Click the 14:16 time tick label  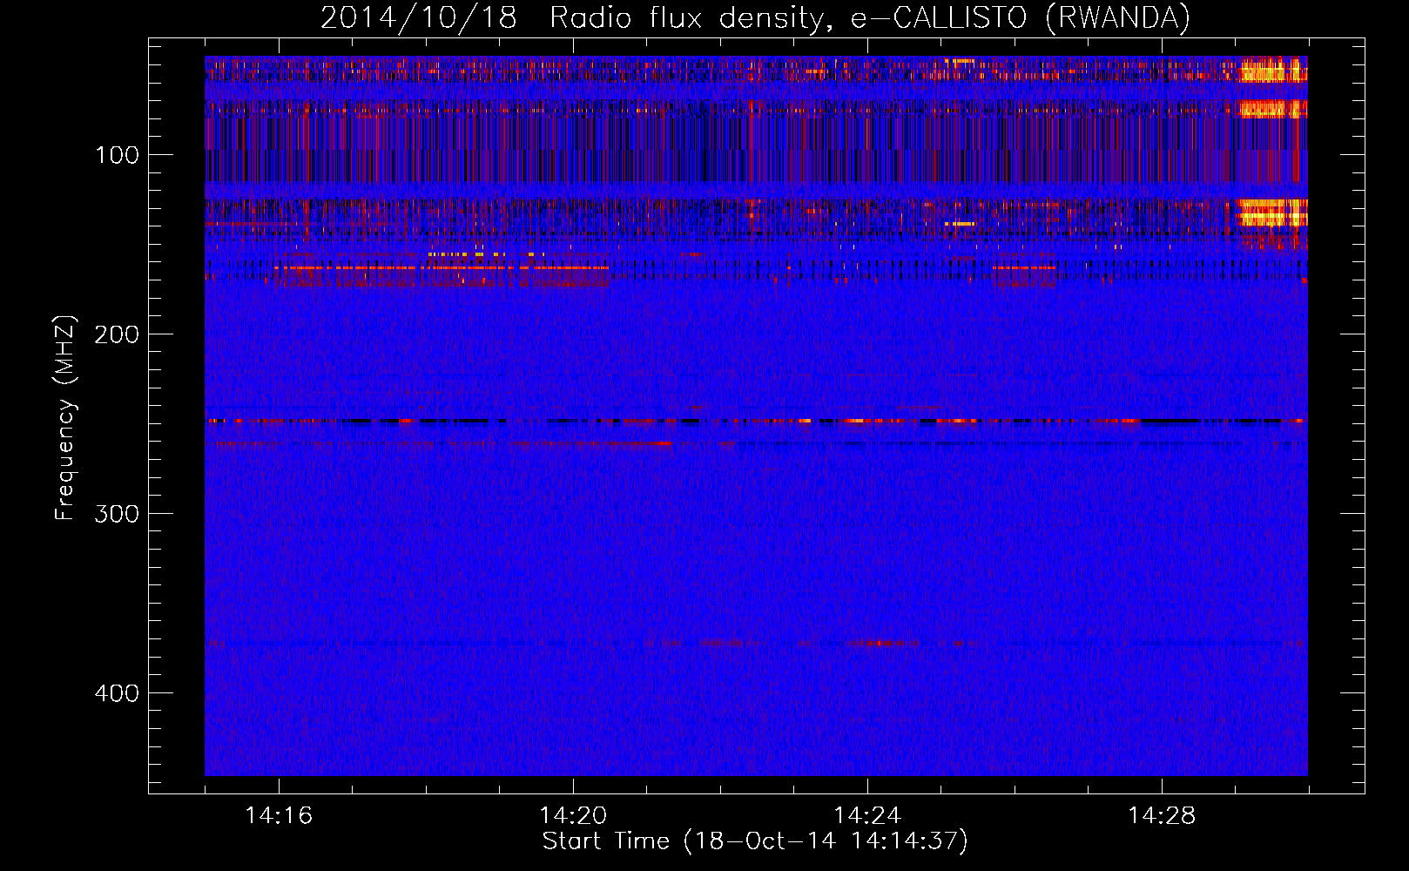tap(279, 815)
